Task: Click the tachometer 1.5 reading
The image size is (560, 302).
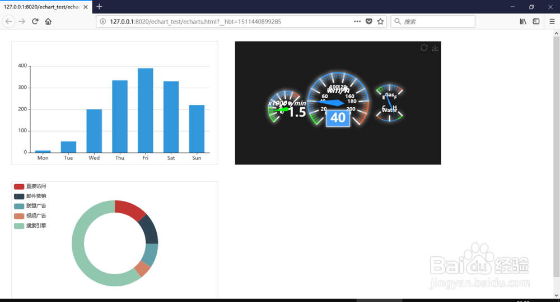Action: [x=297, y=113]
